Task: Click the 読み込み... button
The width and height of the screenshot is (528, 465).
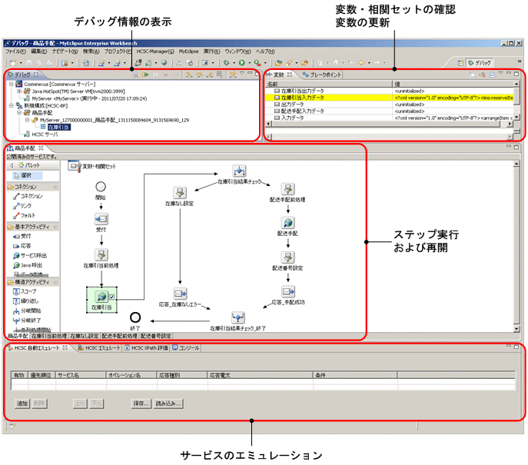Action: tap(168, 403)
